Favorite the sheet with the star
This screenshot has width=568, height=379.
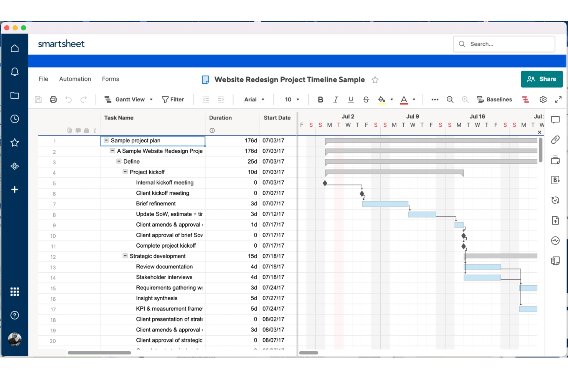coord(375,80)
